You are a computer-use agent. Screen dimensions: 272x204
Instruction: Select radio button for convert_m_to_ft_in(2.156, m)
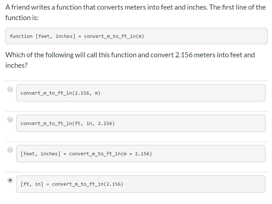(x=10, y=89)
